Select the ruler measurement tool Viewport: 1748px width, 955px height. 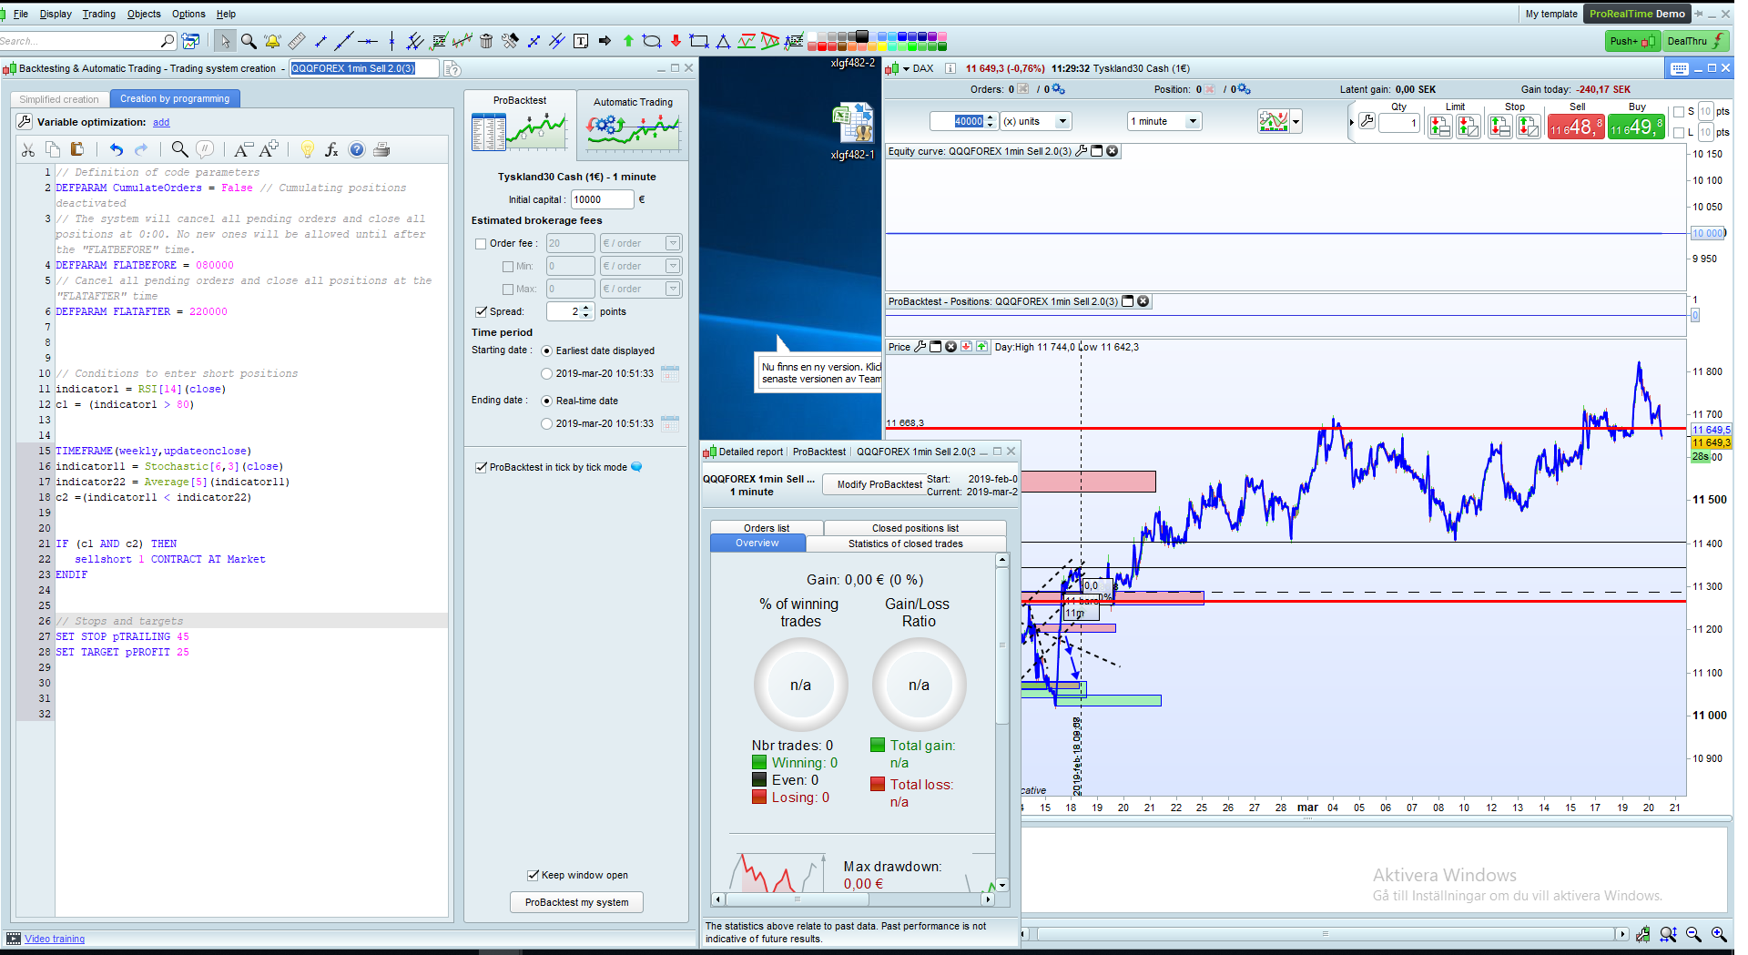click(297, 41)
